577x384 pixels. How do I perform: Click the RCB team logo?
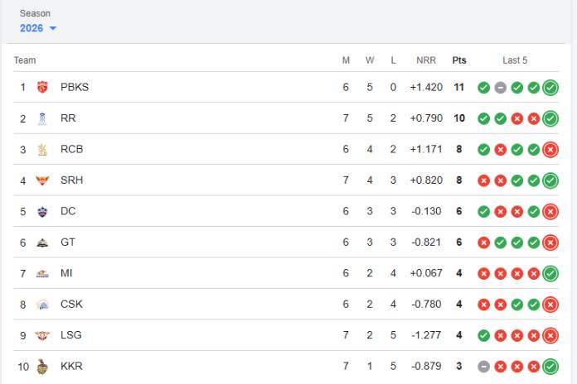pos(42,150)
